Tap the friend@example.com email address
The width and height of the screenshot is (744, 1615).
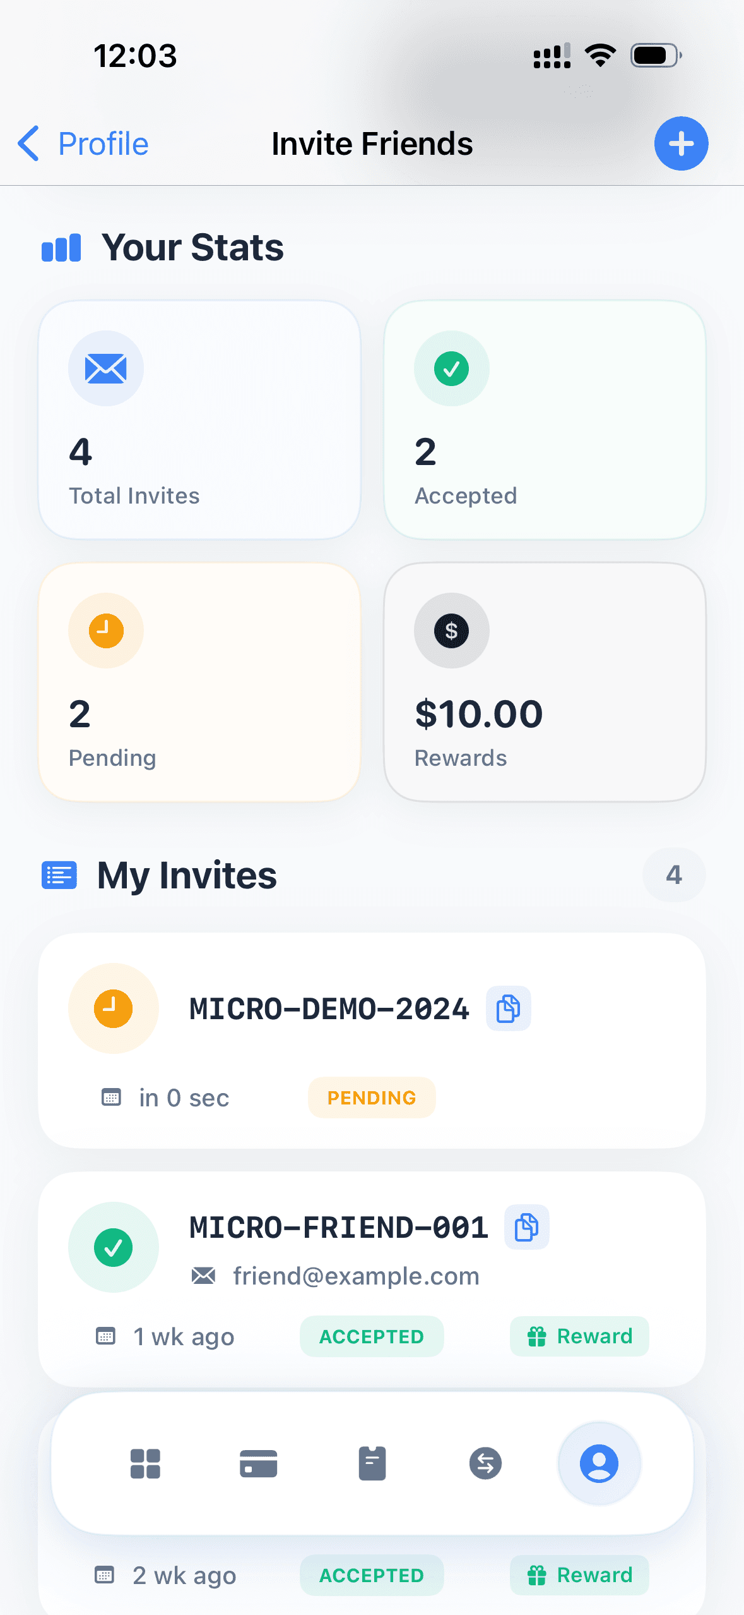[x=356, y=1276]
